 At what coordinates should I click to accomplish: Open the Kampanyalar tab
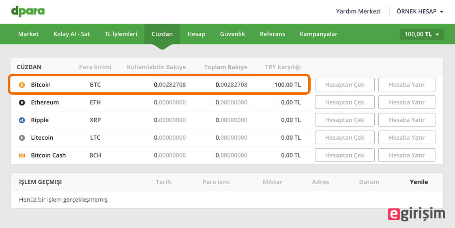[319, 34]
